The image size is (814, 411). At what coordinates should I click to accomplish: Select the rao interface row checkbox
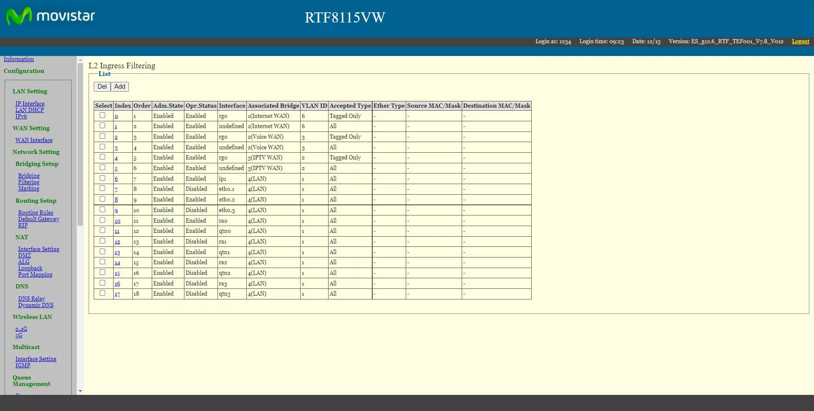tap(102, 220)
